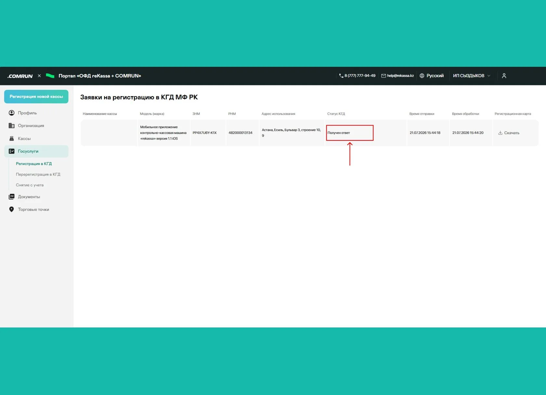Click the sent time 21.07.2026 15:44:18

[x=425, y=133]
